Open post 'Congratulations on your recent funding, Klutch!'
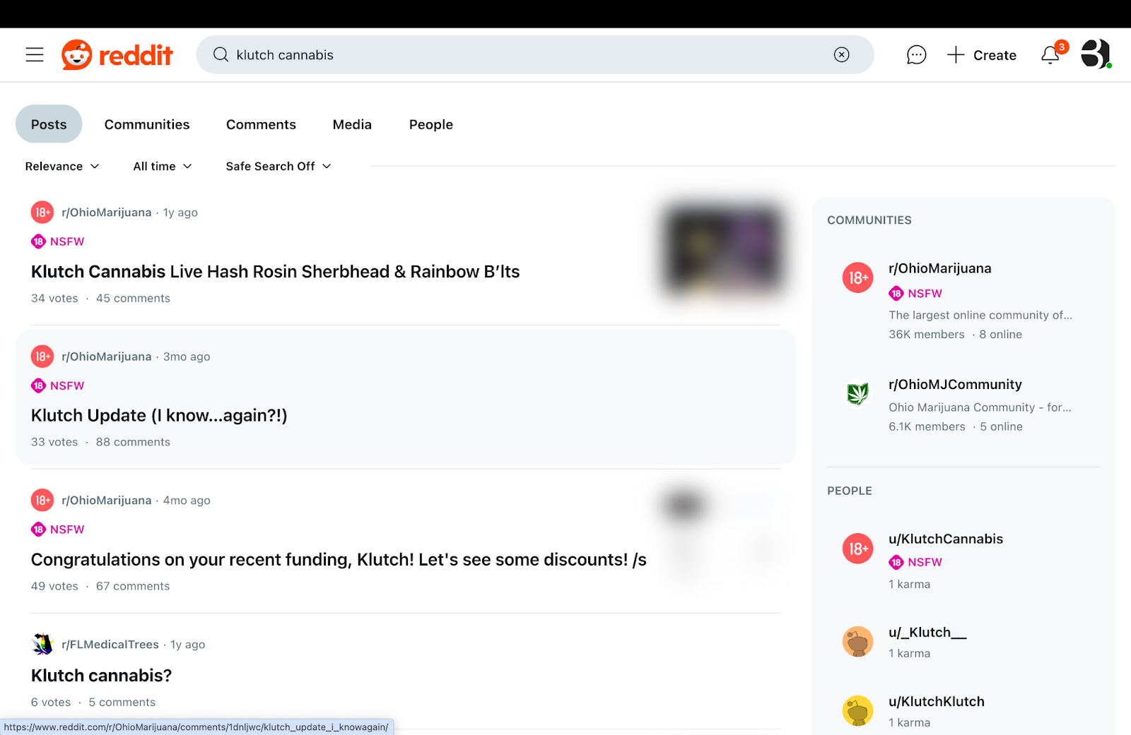This screenshot has height=735, width=1131. [339, 560]
